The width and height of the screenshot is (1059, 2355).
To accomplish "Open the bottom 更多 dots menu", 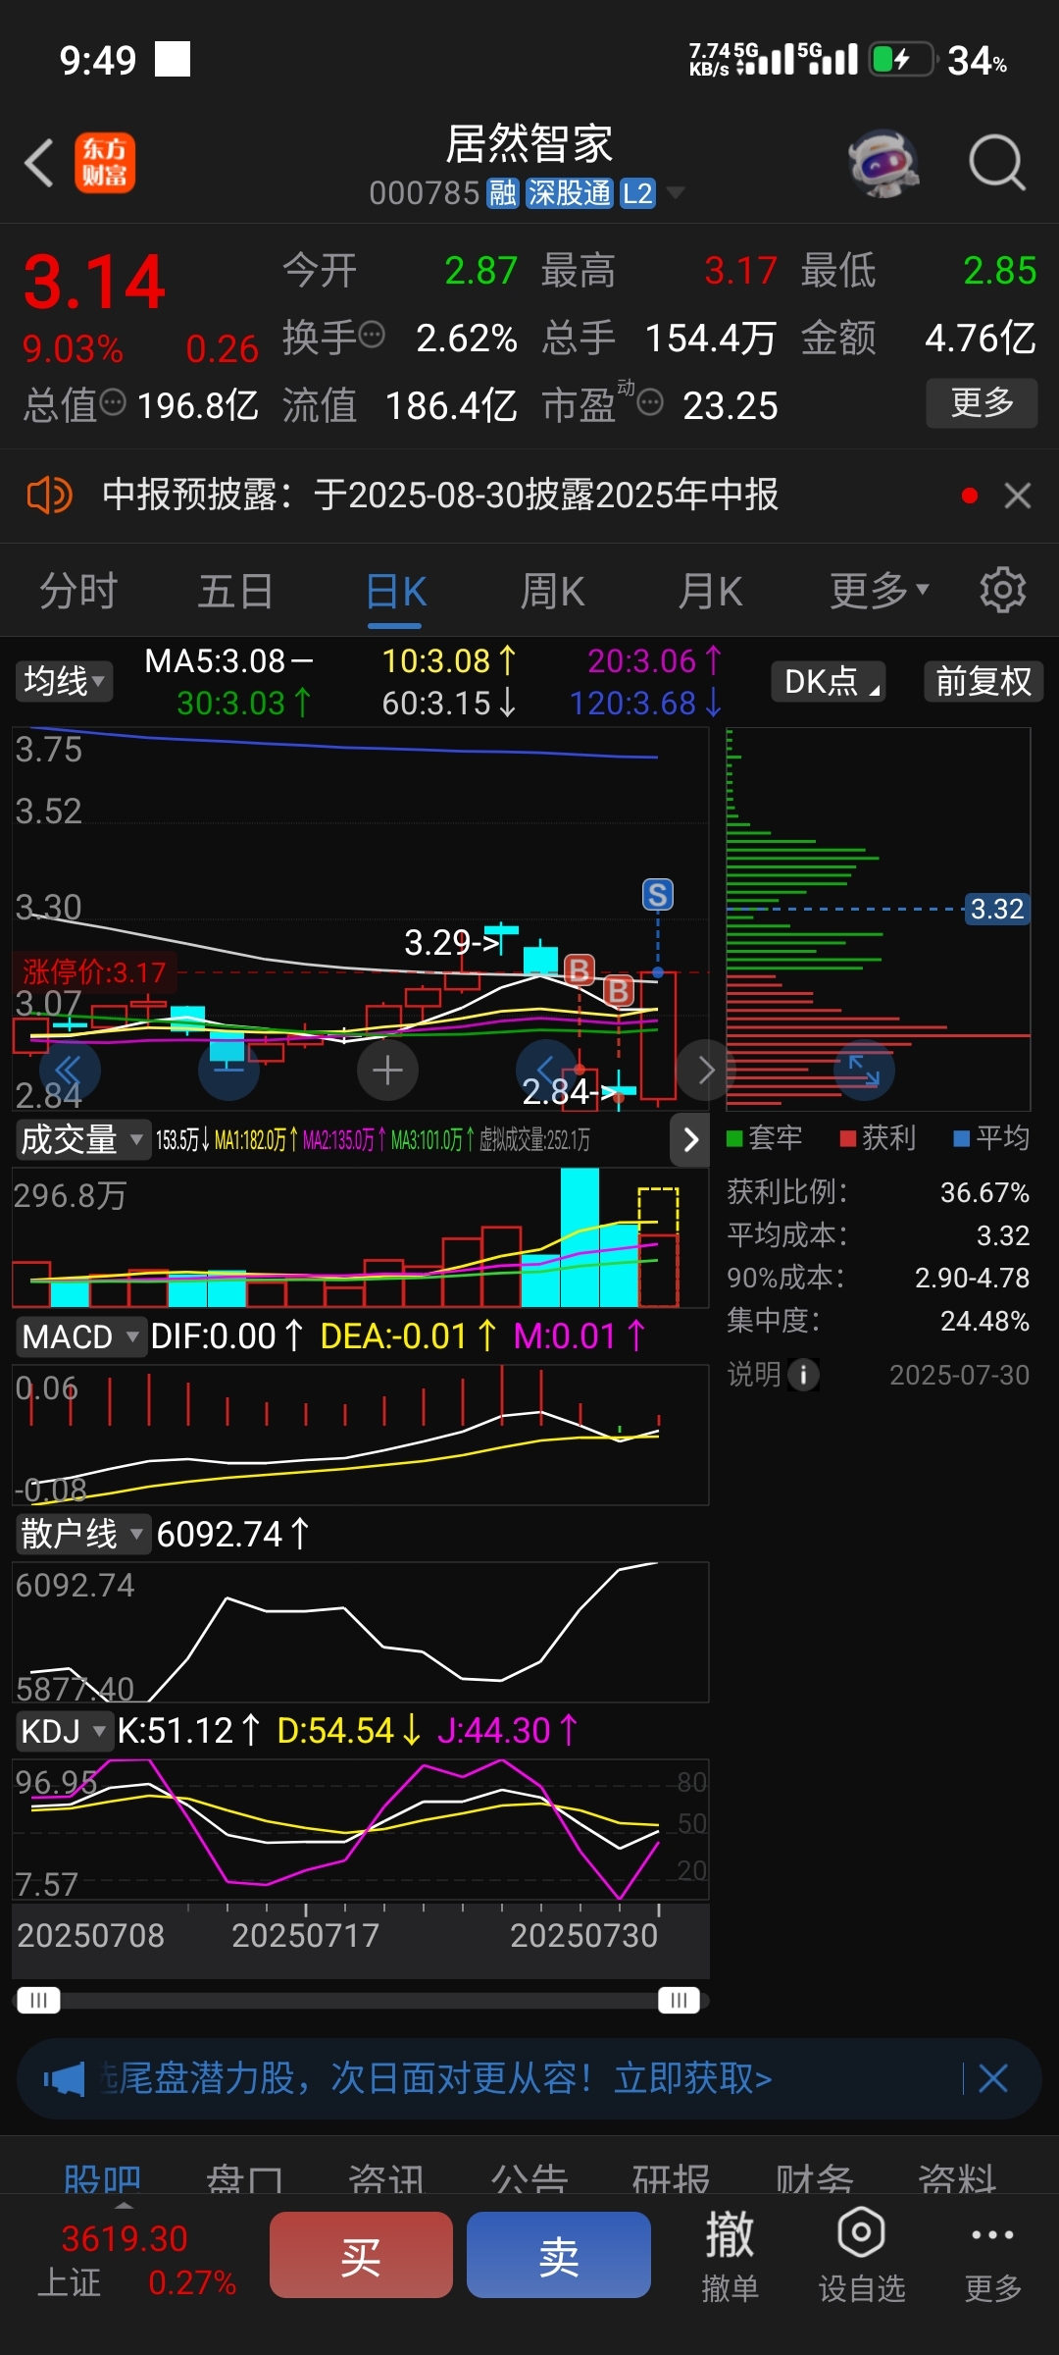I will point(992,2254).
